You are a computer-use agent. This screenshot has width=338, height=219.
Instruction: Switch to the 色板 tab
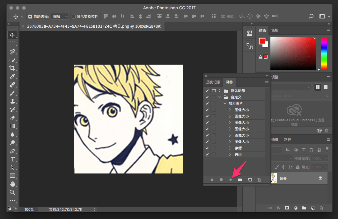275,30
